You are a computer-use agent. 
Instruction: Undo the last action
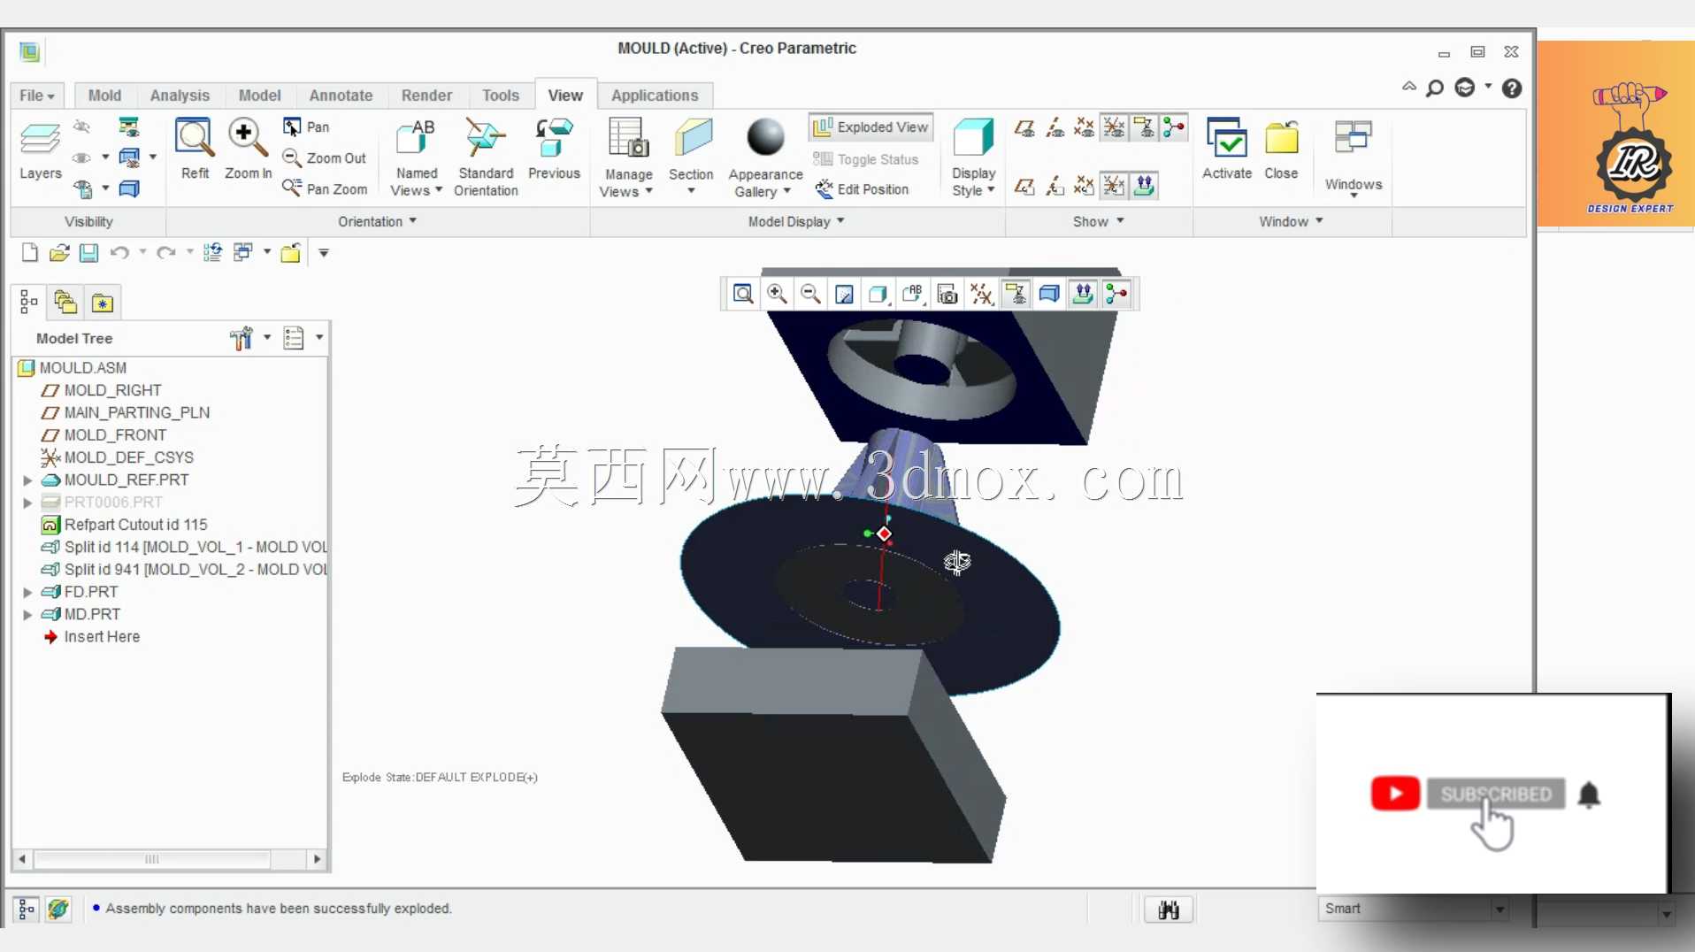pyautogui.click(x=119, y=253)
